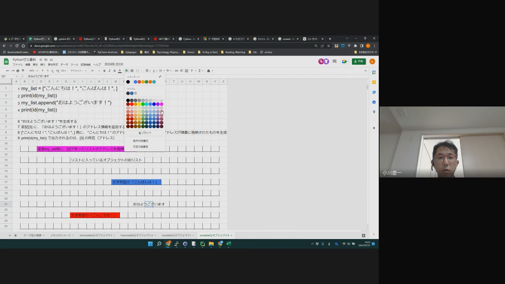Open Google Calendar in side panel
The height and width of the screenshot is (284, 505).
pyautogui.click(x=374, y=73)
